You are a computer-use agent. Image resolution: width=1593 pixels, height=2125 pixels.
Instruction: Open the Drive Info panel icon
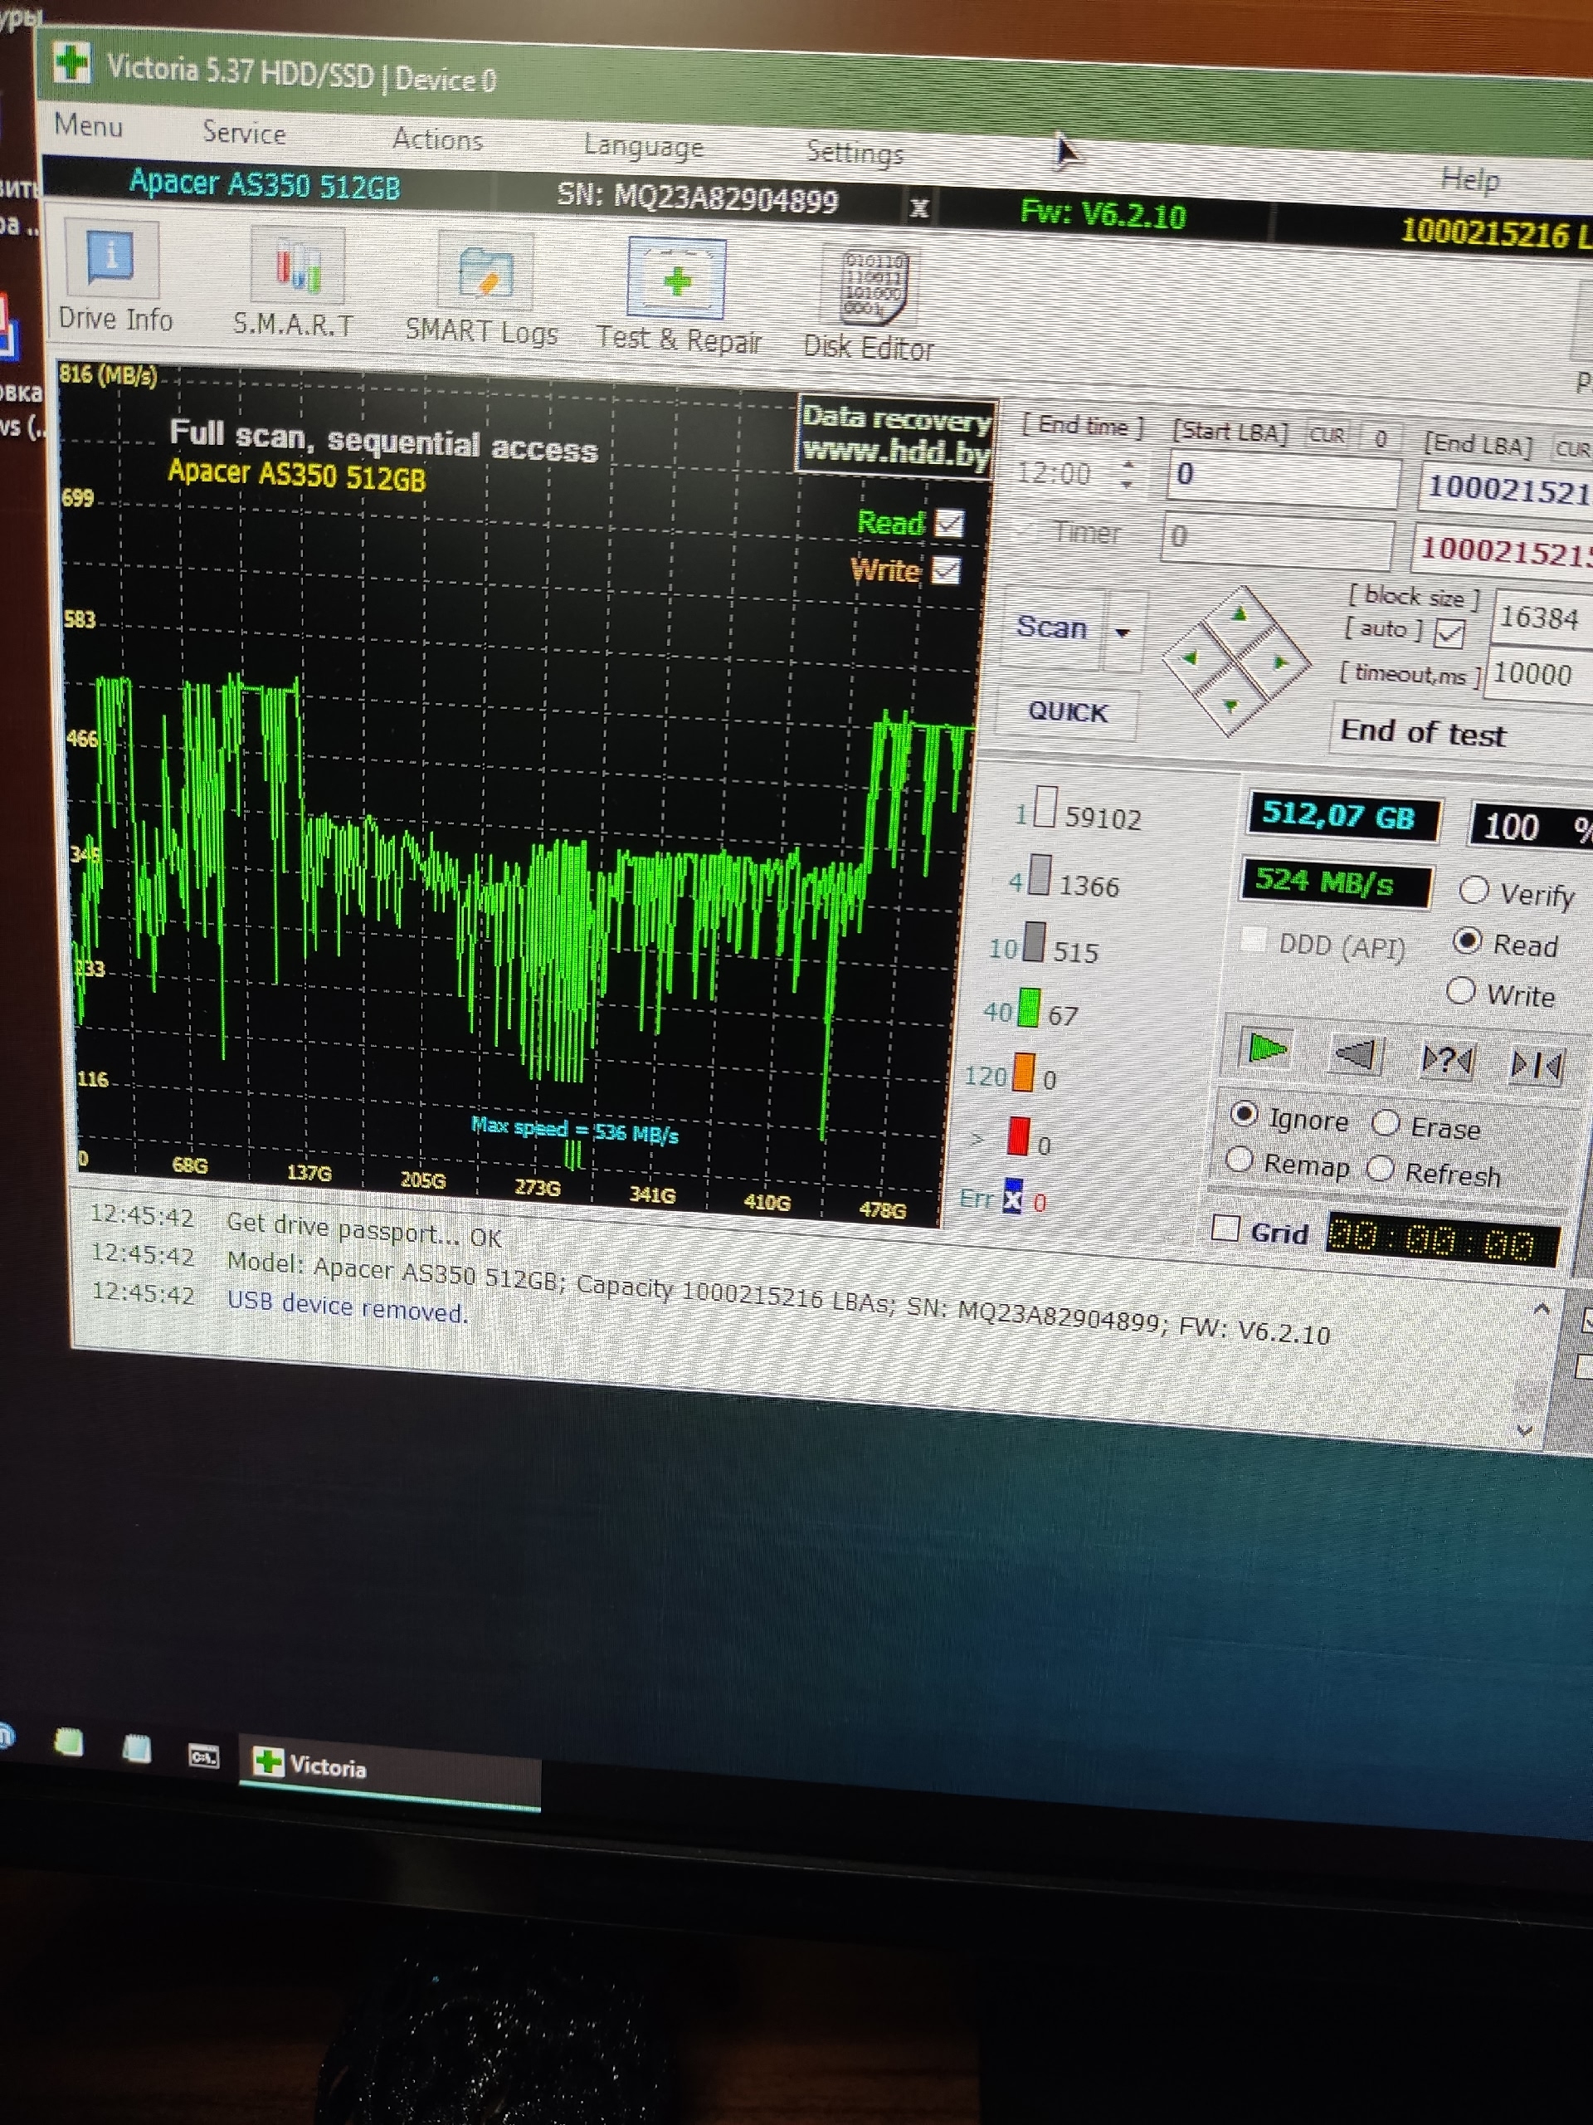point(112,261)
